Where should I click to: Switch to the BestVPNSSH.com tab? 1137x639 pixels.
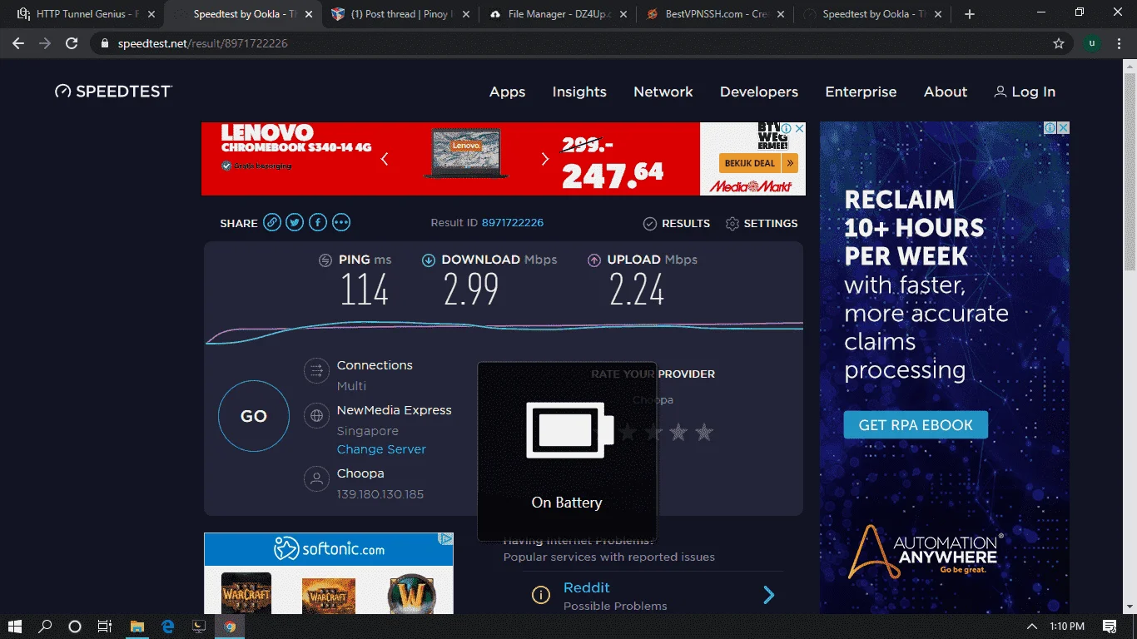click(714, 14)
